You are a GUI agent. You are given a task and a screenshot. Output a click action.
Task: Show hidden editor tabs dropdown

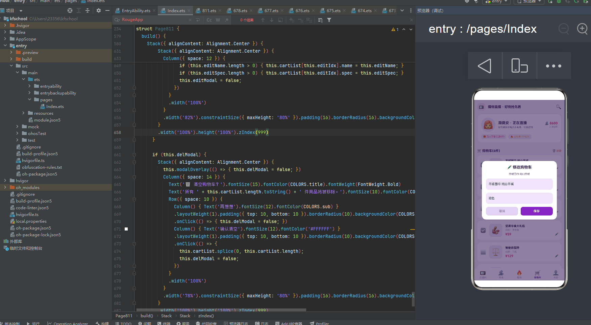tap(402, 10)
